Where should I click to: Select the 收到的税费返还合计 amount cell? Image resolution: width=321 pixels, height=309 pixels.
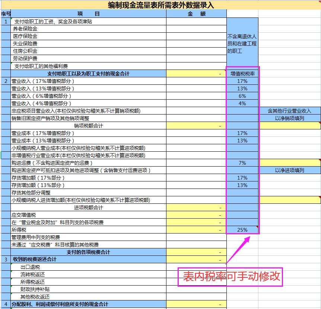[x=197, y=260]
